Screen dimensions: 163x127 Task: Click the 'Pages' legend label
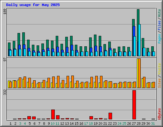pyautogui.click(x=159, y=39)
